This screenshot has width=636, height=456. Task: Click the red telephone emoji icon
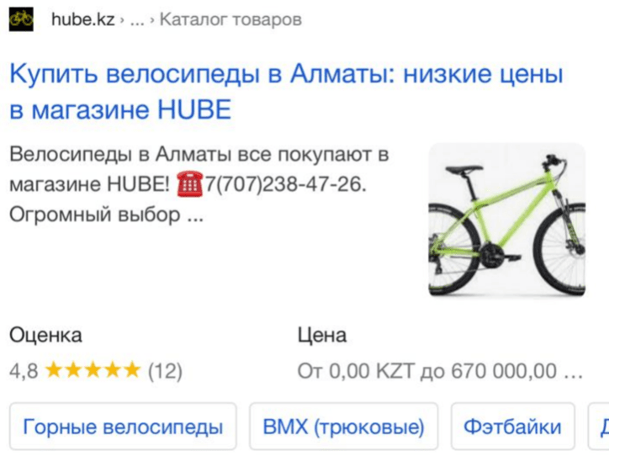(189, 184)
